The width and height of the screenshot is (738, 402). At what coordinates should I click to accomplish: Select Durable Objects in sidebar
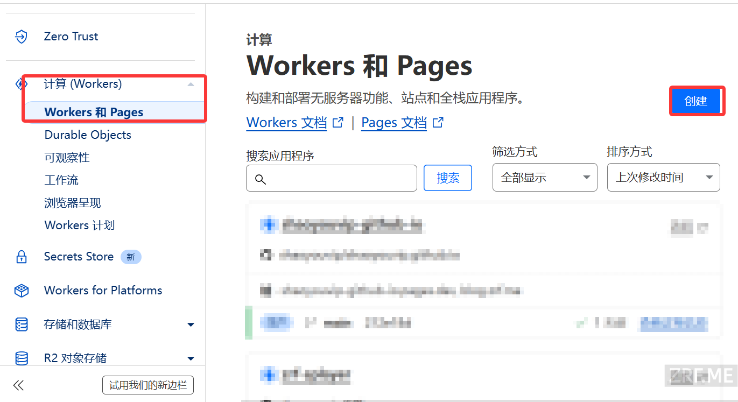[x=88, y=135]
